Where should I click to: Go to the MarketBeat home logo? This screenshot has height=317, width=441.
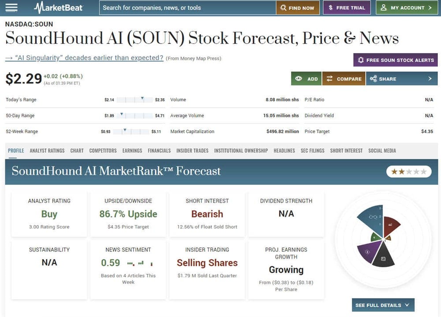58,7
